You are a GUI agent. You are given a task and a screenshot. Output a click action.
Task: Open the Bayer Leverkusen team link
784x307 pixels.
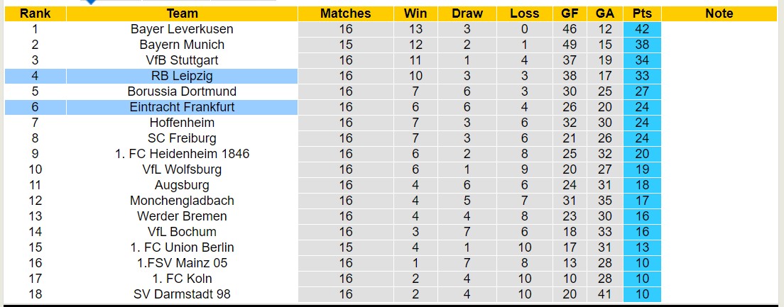[x=182, y=29]
